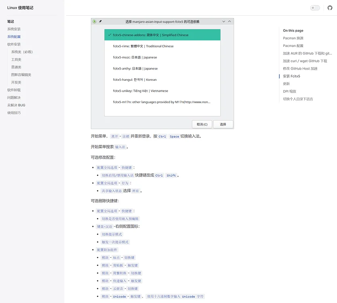This screenshot has height=303, width=337.
Task: Select the fcitx5-m17n other languages entry
Action: click(157, 101)
